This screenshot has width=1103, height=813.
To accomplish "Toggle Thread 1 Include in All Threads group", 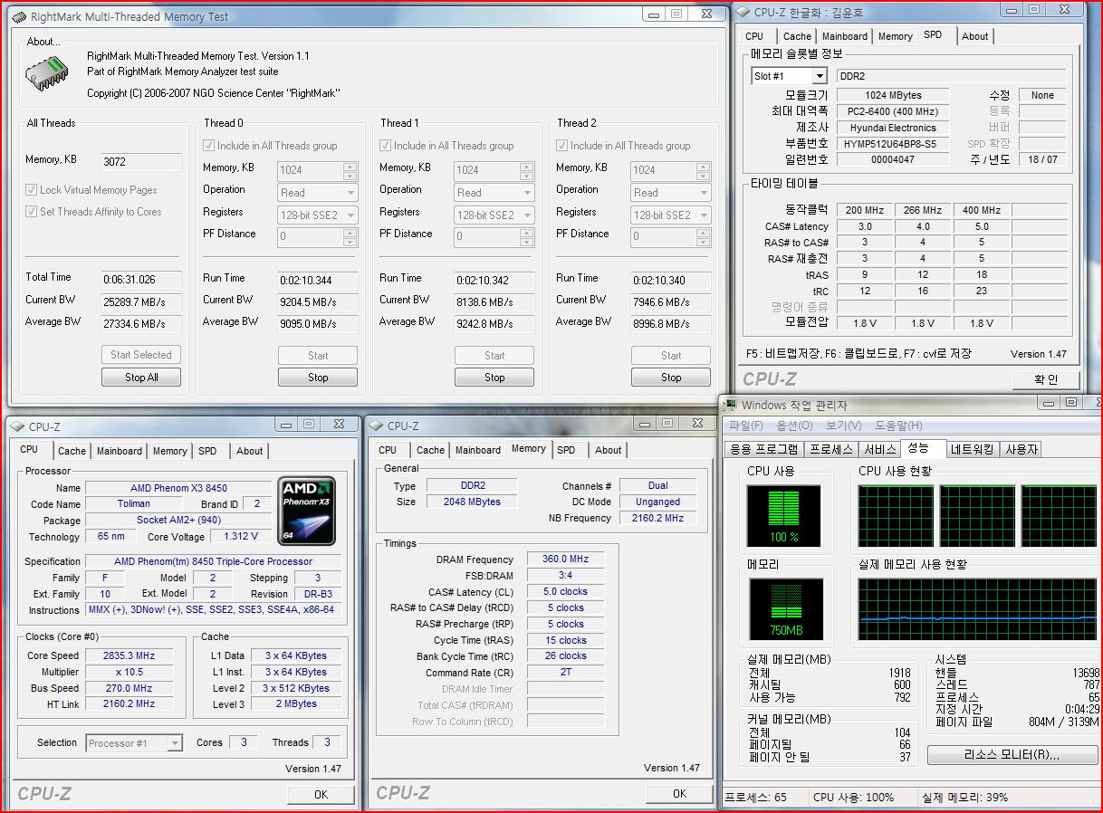I will (x=386, y=146).
